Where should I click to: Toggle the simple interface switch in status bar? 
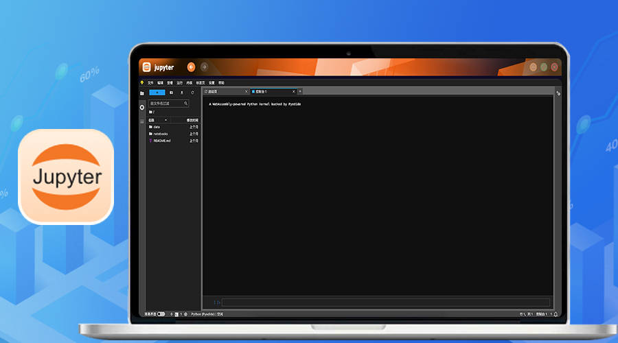[x=161, y=314]
